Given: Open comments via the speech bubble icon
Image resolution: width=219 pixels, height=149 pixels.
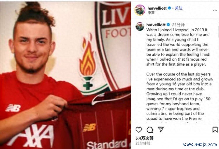Looking at the screenshot, I should (x=150, y=130).
